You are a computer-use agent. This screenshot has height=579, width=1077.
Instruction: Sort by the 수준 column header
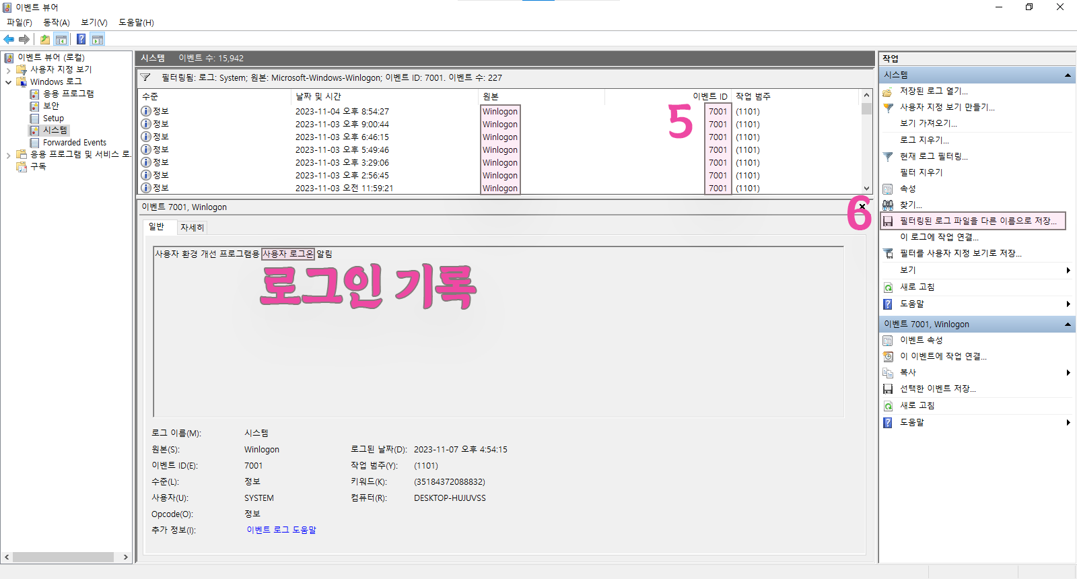coord(214,96)
